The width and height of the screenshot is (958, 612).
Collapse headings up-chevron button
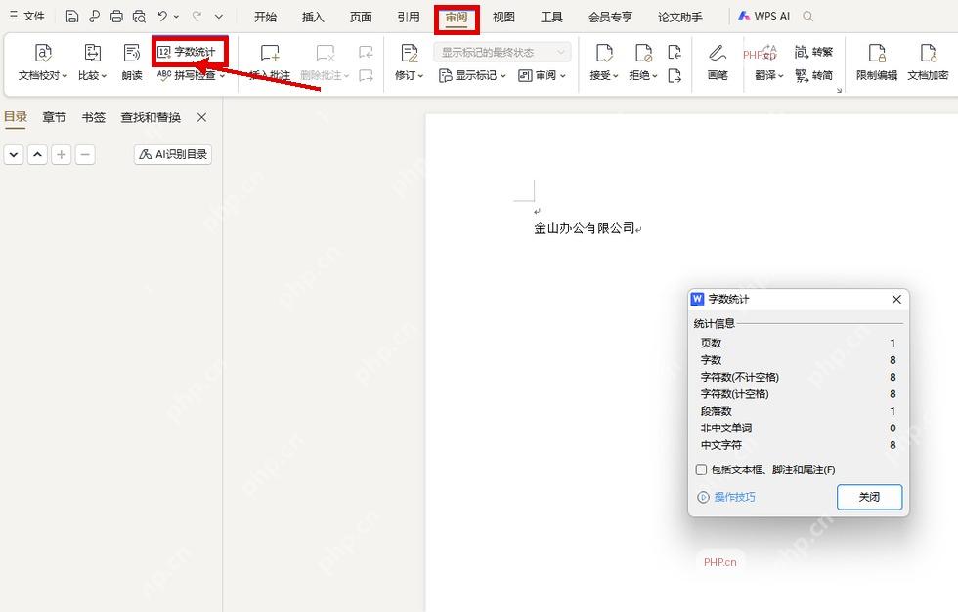[x=37, y=155]
